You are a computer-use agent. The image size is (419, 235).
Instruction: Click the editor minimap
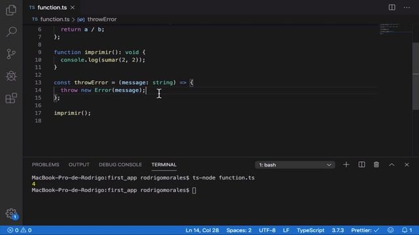point(395,29)
